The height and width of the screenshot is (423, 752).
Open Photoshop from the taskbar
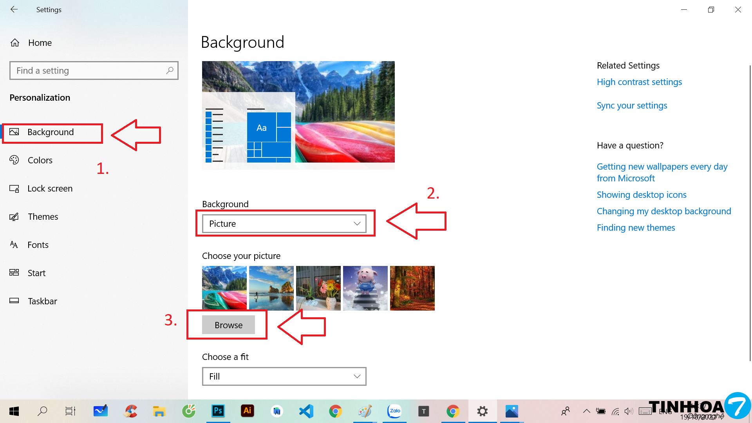(218, 411)
